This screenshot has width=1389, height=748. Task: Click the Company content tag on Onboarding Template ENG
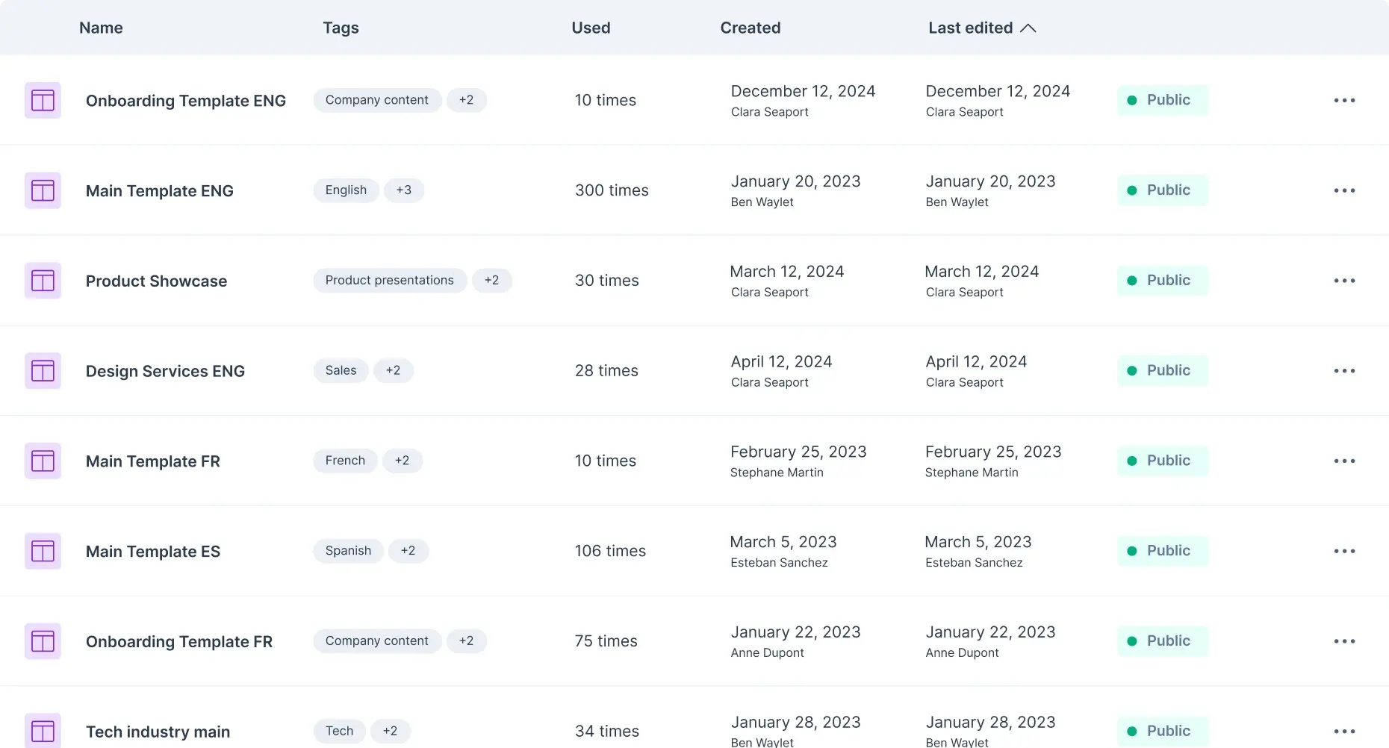[377, 100]
